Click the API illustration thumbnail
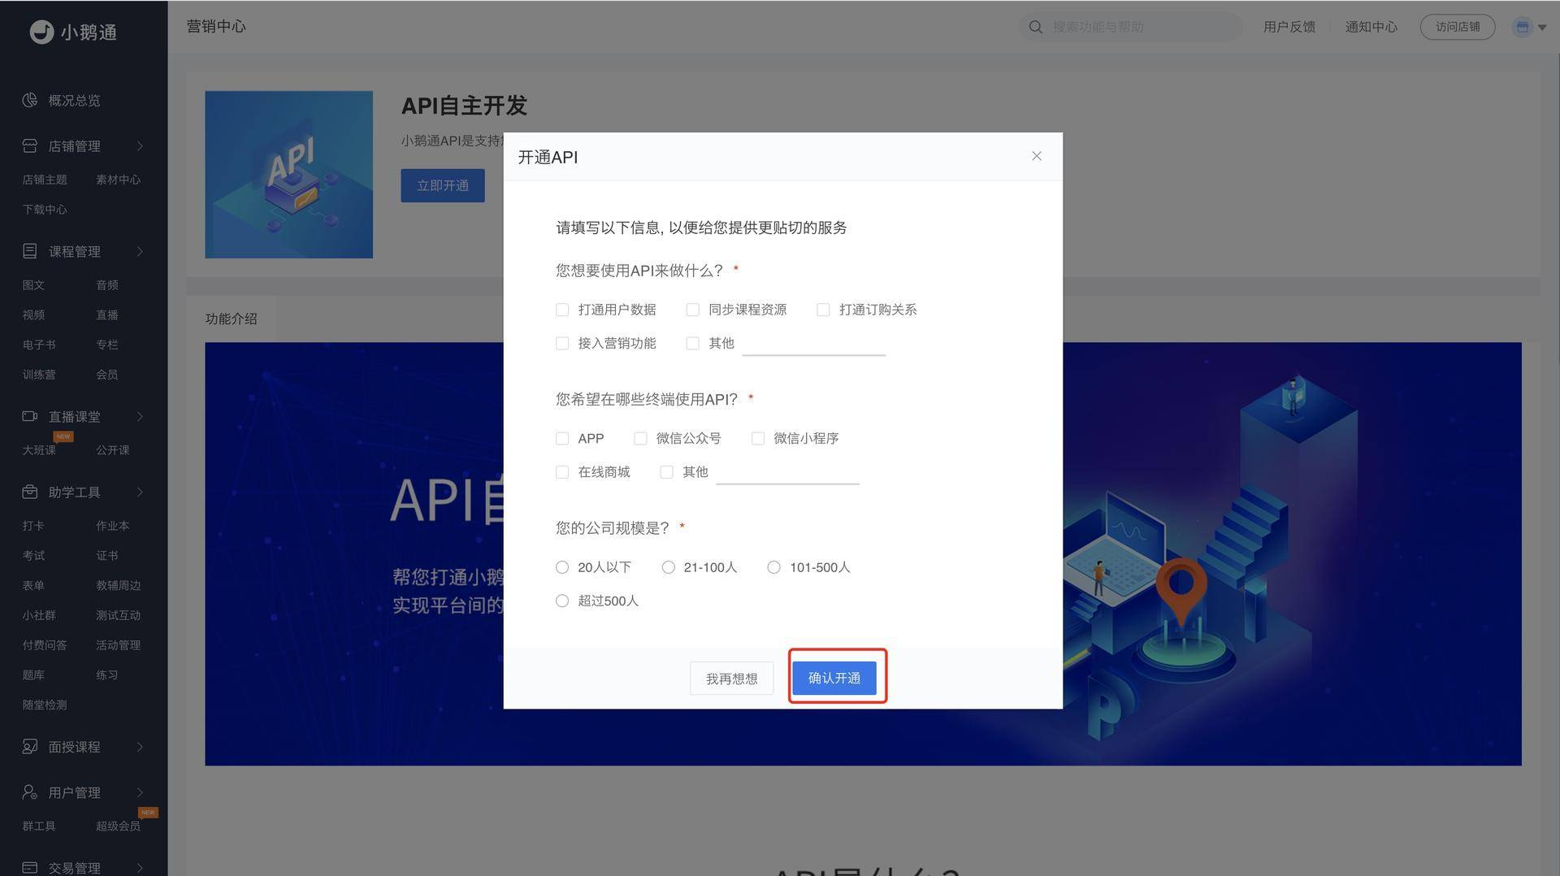 (288, 175)
